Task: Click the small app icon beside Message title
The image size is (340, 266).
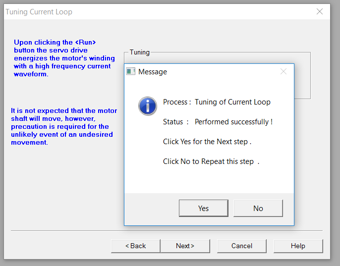Action: (130, 71)
